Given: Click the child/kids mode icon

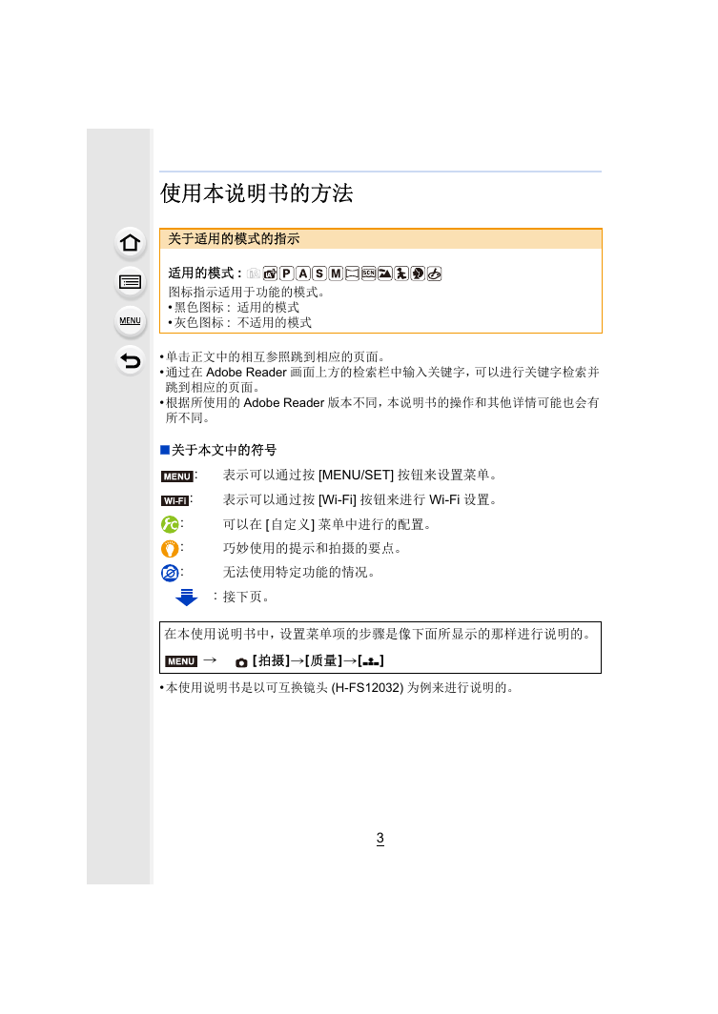Looking at the screenshot, I should (x=401, y=274).
